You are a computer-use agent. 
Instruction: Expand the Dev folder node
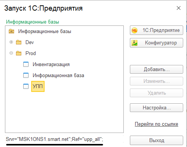11,42
